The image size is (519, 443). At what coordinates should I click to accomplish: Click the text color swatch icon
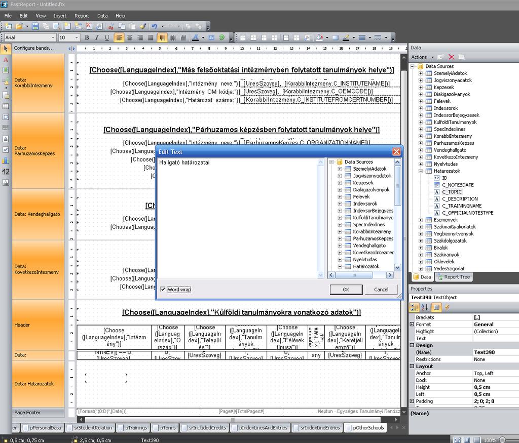196,37
